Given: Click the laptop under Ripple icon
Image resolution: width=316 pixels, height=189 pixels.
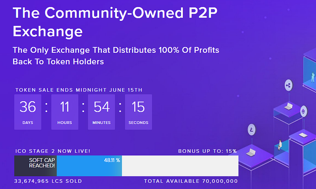Looking at the screenshot, I should [x=289, y=106].
